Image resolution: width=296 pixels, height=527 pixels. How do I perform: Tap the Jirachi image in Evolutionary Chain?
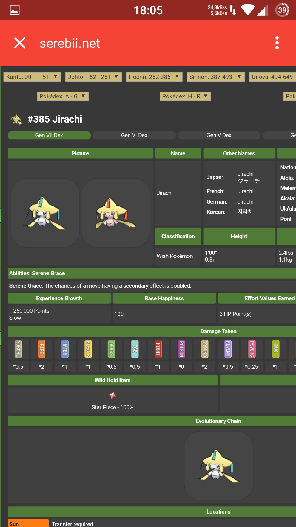coord(218,466)
